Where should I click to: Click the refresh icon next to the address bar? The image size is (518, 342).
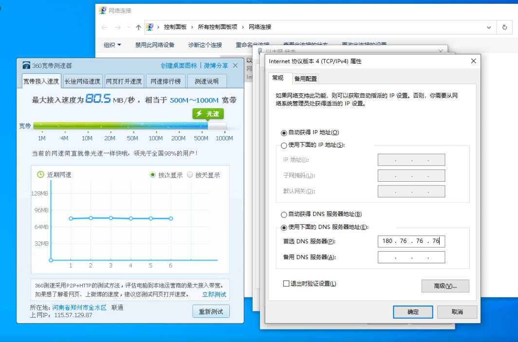click(505, 27)
